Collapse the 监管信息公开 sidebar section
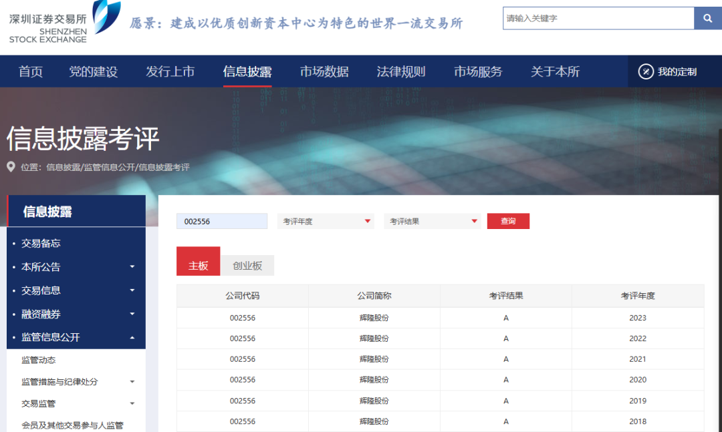This screenshot has width=722, height=432. coord(132,338)
